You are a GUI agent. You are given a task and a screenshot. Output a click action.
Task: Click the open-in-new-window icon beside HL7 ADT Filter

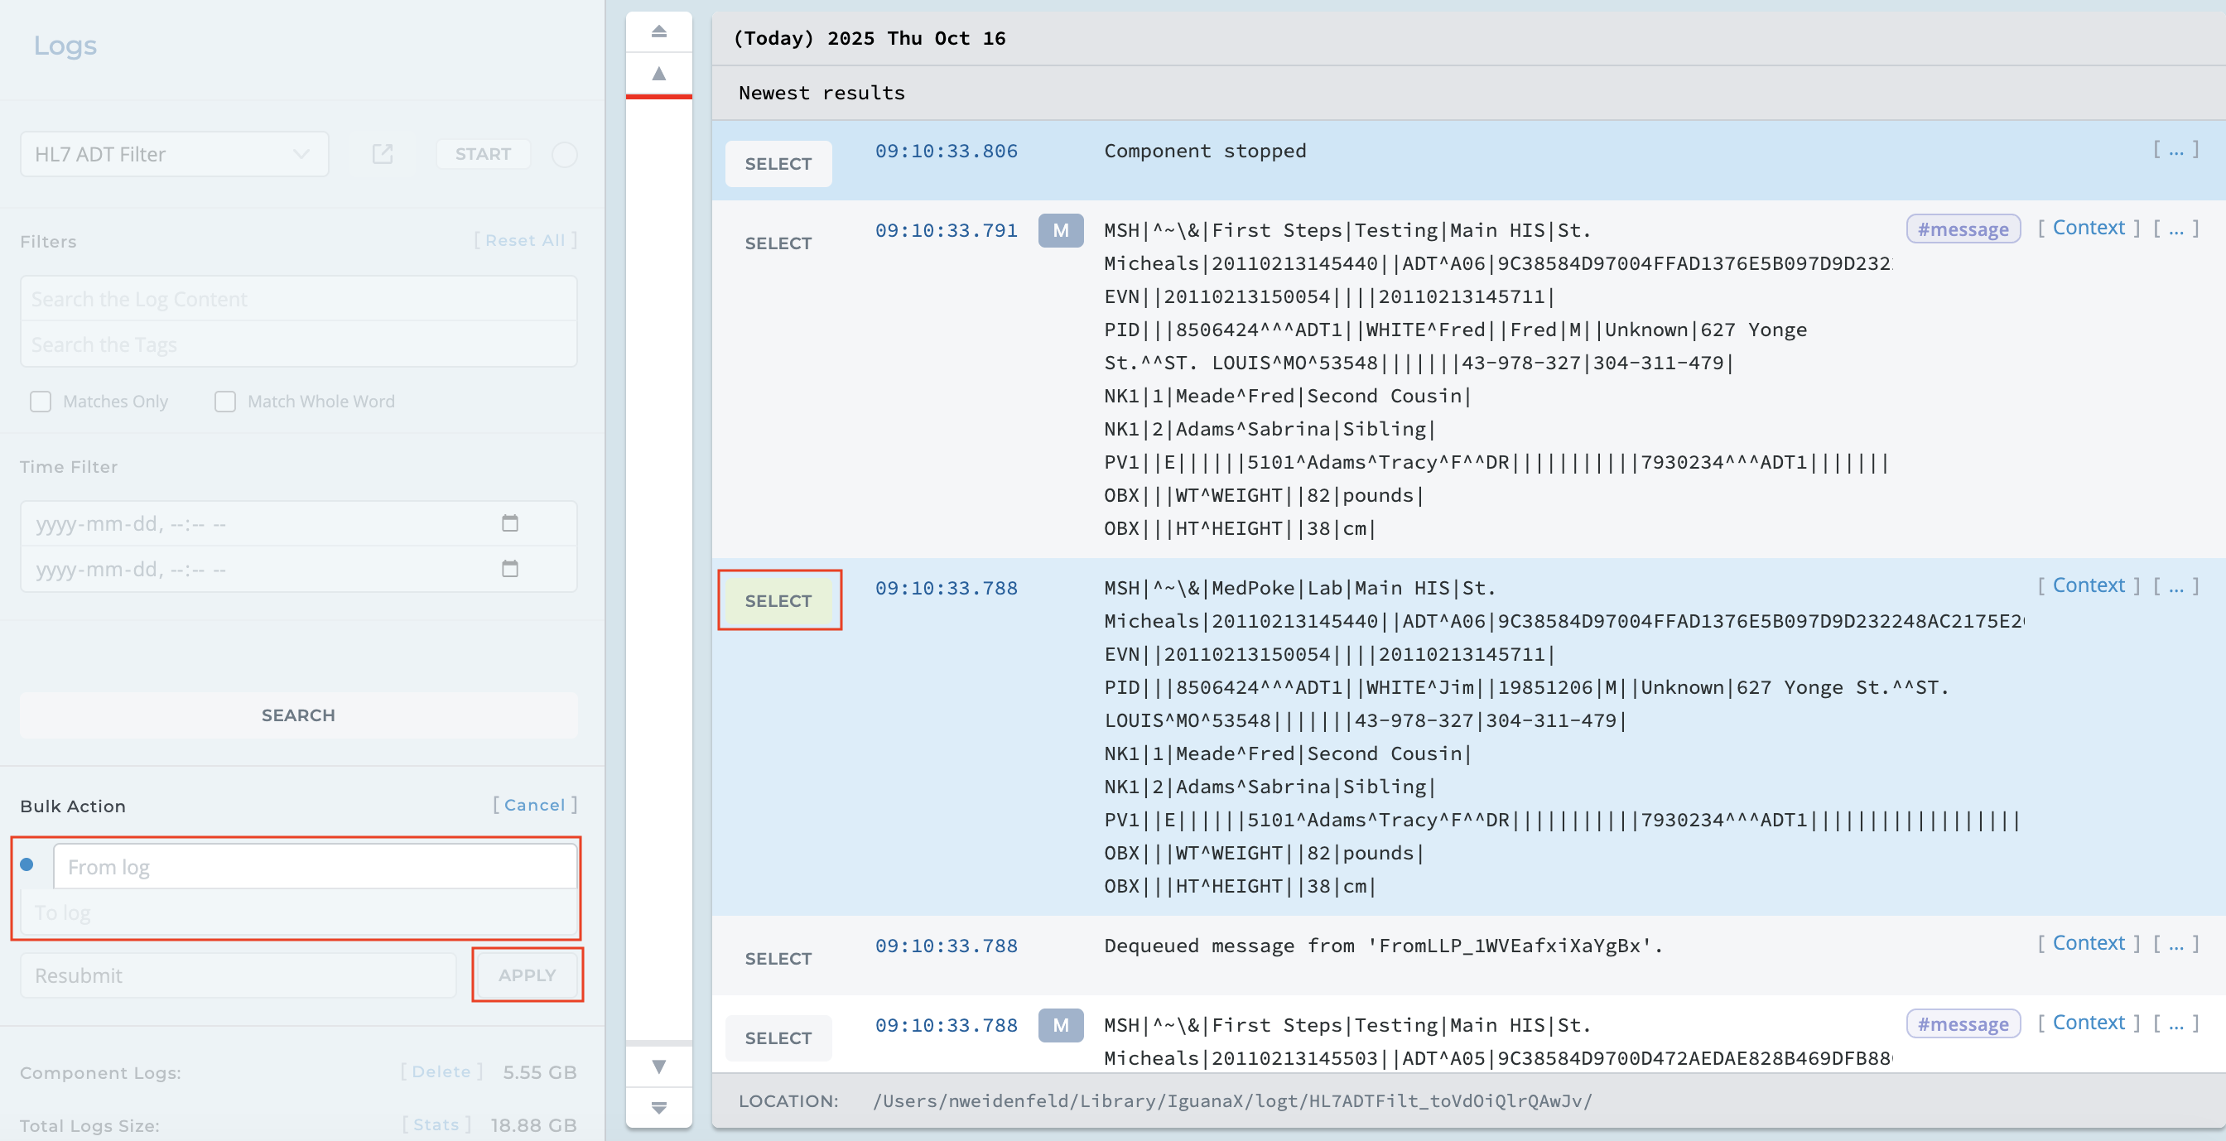[382, 154]
